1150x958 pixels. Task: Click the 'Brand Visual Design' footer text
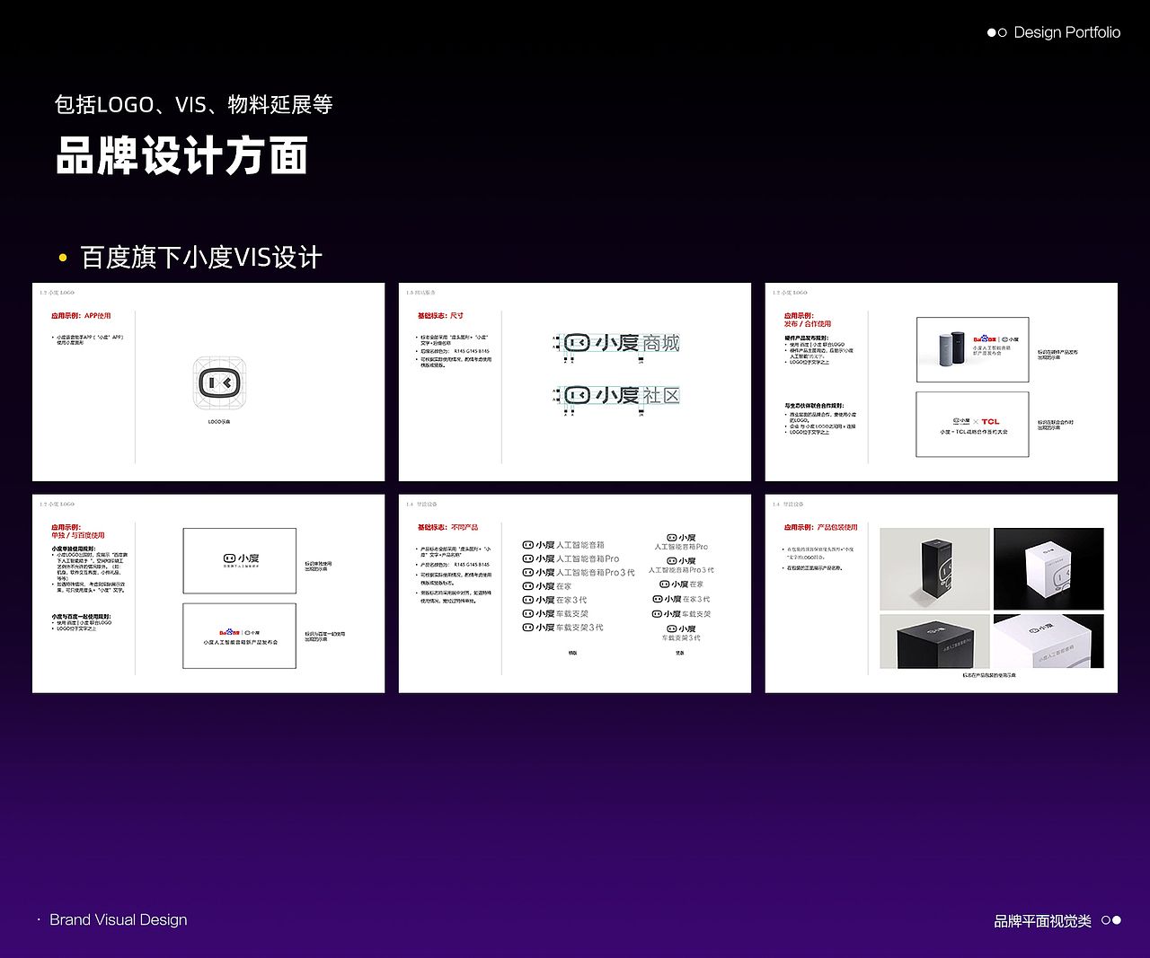tap(119, 919)
